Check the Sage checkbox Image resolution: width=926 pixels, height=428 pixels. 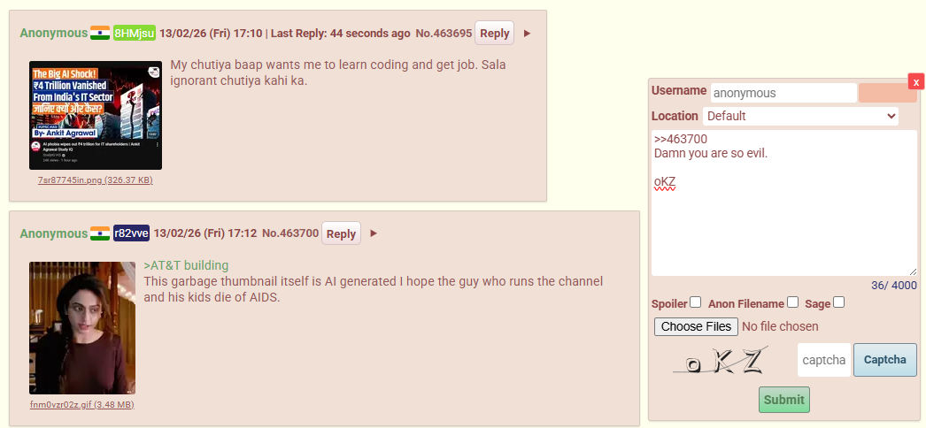pyautogui.click(x=838, y=302)
